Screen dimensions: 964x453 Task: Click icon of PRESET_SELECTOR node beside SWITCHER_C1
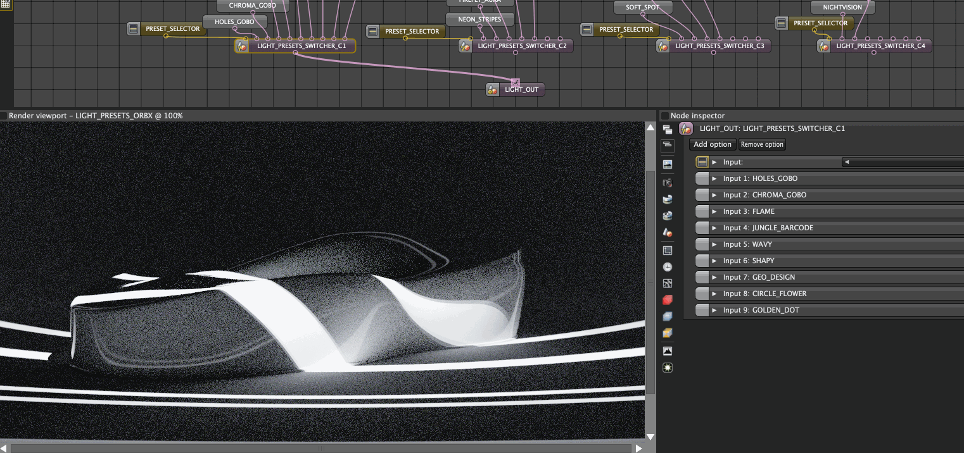point(133,28)
